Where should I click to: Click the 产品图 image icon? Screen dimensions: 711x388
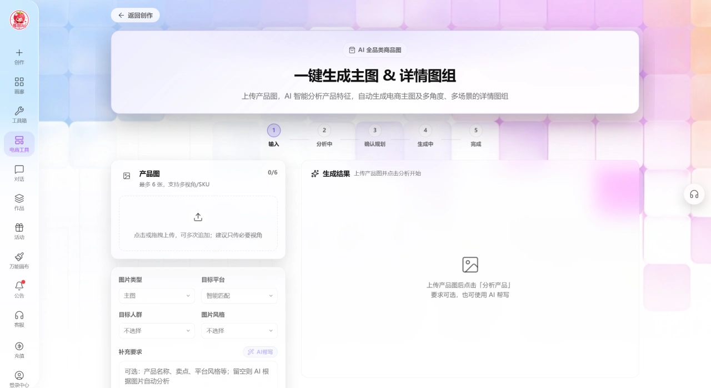127,176
